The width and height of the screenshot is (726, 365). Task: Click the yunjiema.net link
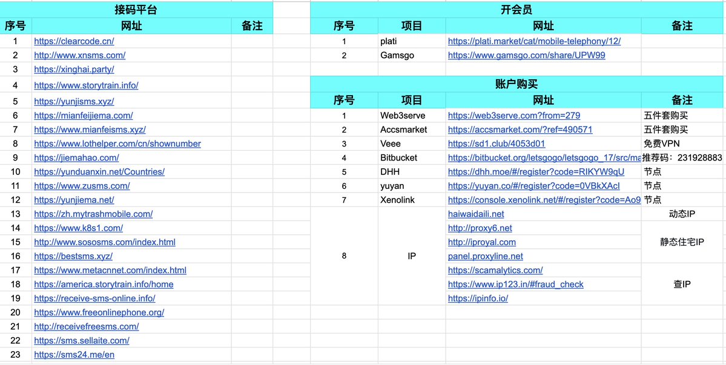[x=74, y=200]
